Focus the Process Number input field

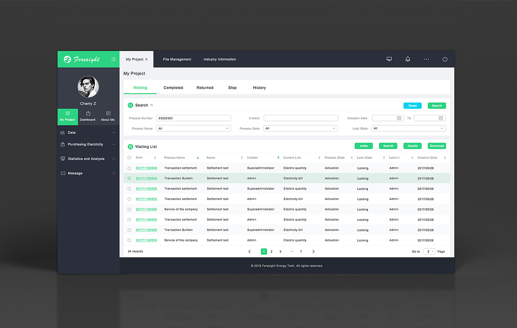point(193,118)
